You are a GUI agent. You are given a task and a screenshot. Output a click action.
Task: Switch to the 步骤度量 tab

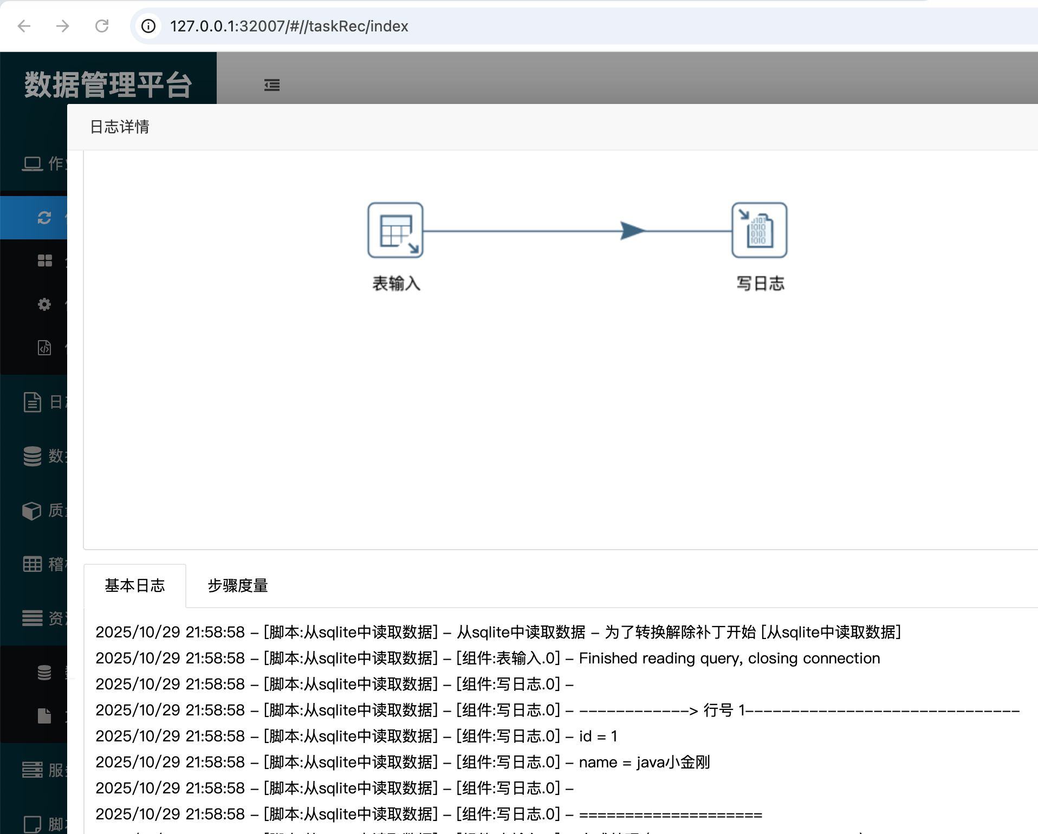(237, 585)
